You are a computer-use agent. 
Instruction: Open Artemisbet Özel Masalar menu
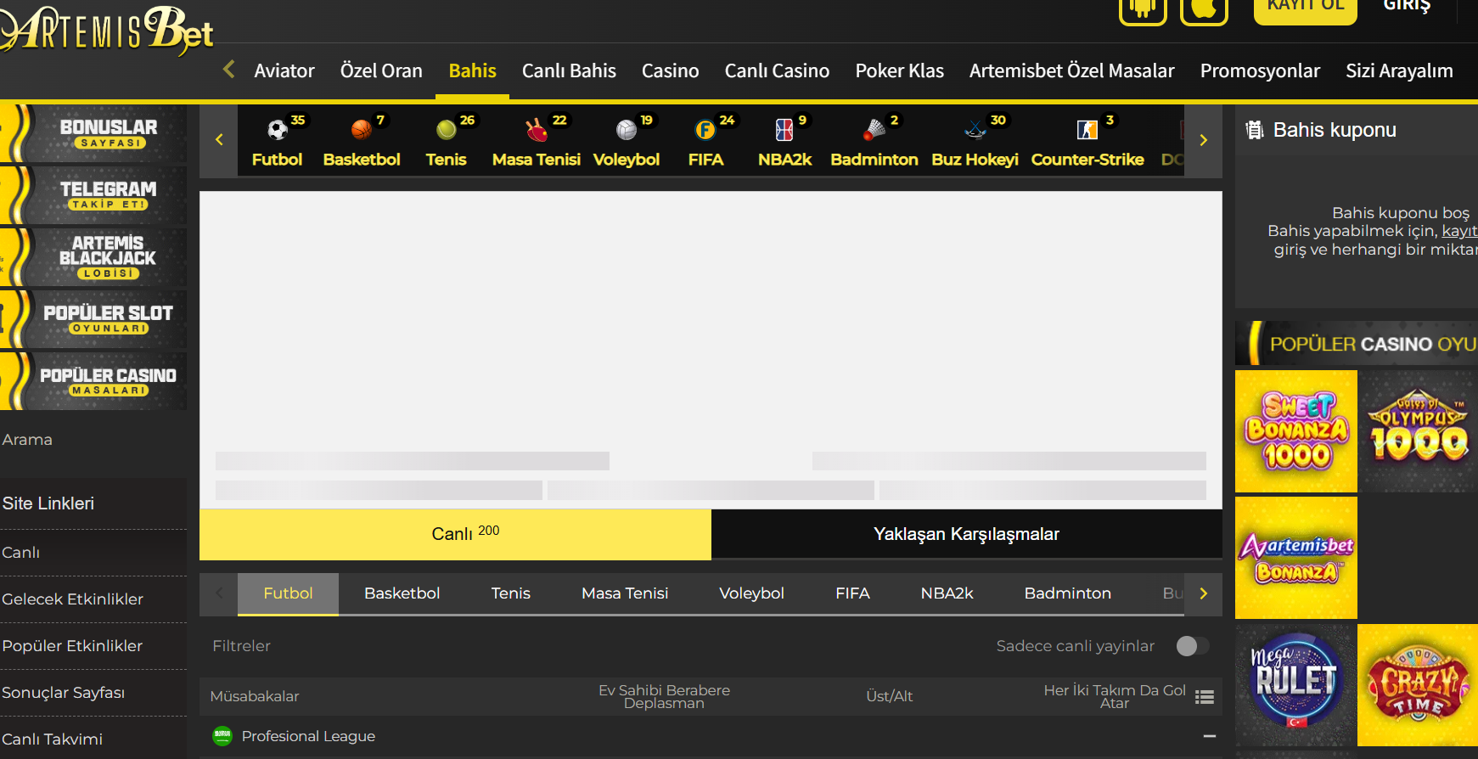click(1072, 70)
